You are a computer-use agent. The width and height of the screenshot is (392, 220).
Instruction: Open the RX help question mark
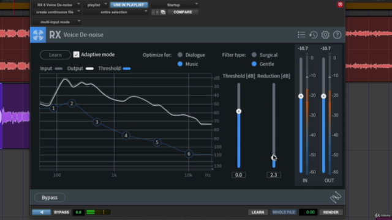(x=337, y=35)
